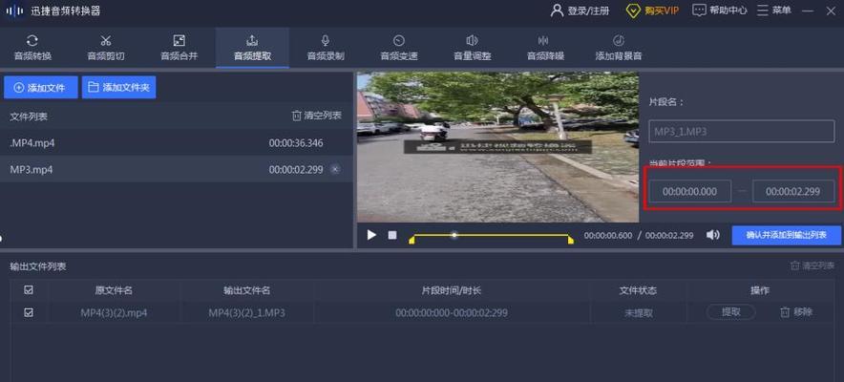Clear the output list with 清空列表
Viewport: 844px width, 382px height.
[x=812, y=265]
